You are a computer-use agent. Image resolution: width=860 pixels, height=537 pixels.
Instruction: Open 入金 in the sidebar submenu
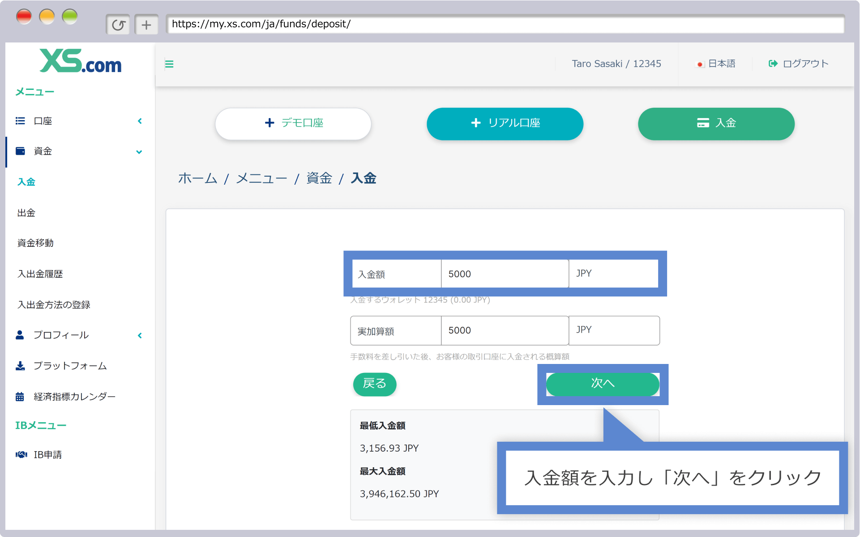[x=26, y=182]
